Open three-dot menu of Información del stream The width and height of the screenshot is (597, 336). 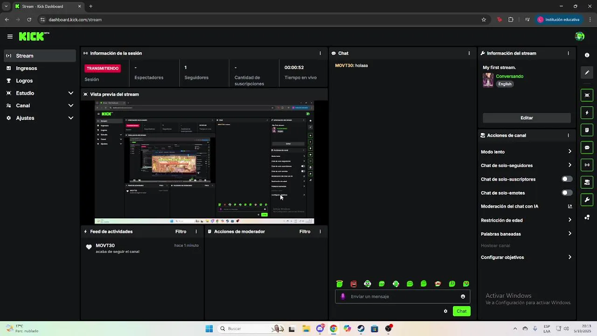click(568, 53)
